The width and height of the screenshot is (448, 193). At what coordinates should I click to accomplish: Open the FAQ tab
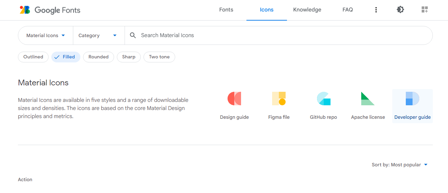348,10
